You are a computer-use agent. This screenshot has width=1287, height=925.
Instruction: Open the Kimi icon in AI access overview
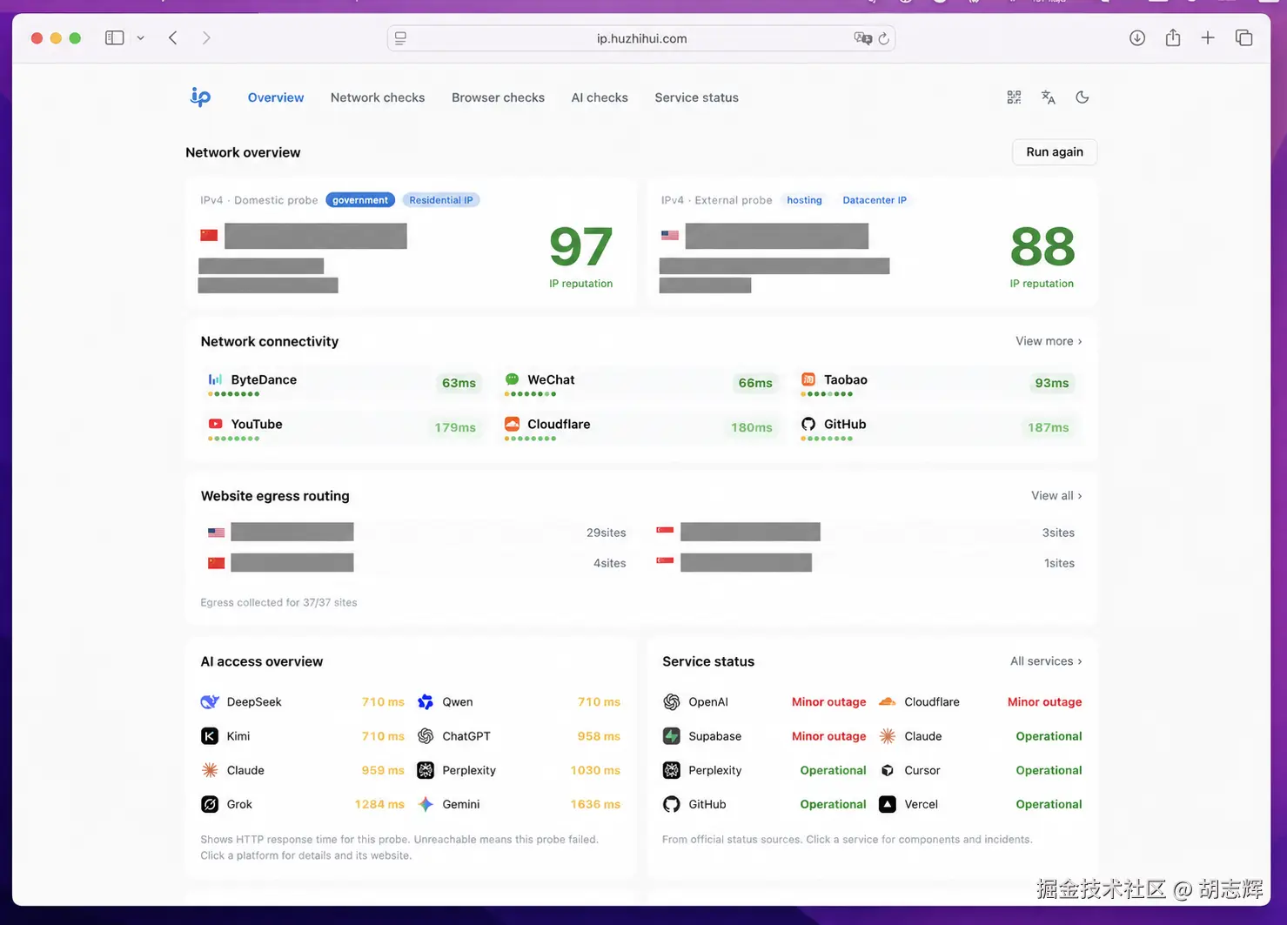(x=210, y=736)
